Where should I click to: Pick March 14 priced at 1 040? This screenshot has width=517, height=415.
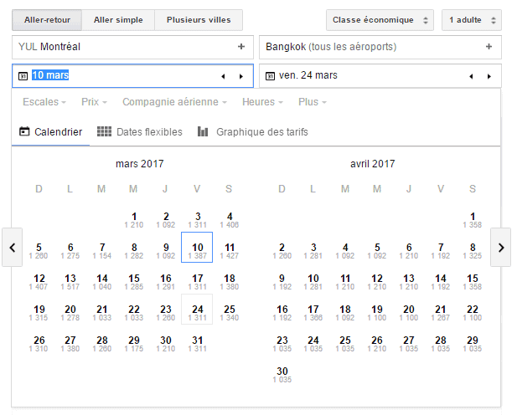point(102,282)
